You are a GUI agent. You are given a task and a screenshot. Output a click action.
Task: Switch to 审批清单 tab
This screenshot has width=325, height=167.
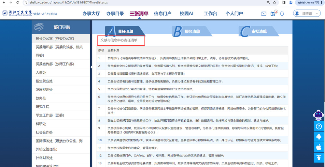point(259,31)
